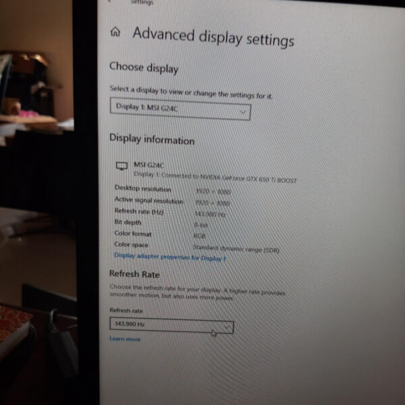Click the Select a display to view description

coord(191,92)
